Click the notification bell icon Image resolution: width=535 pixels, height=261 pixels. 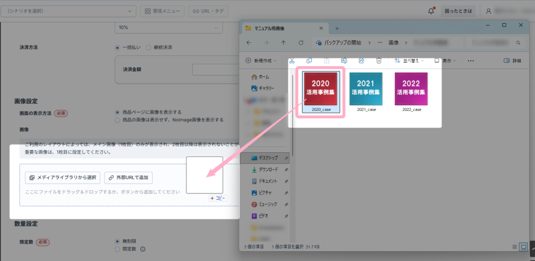pyautogui.click(x=431, y=11)
